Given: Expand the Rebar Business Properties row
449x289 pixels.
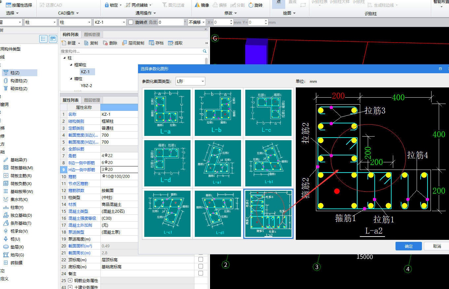Looking at the screenshot, I should [x=70, y=280].
